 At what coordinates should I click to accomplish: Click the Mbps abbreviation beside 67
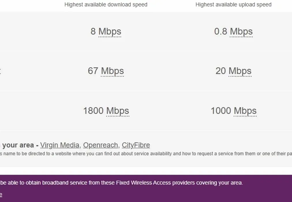tap(112, 71)
